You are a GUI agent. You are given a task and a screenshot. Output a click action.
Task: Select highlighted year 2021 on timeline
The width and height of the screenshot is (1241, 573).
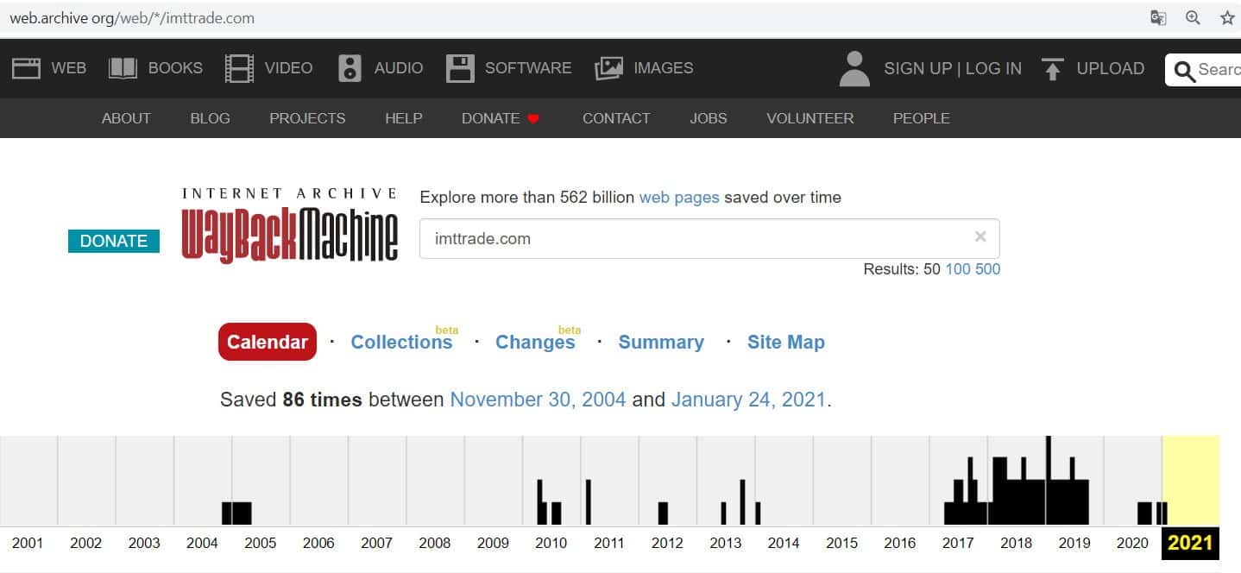(x=1191, y=543)
